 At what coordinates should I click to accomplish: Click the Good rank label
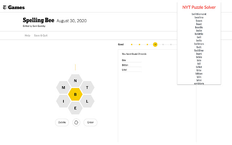121,45
